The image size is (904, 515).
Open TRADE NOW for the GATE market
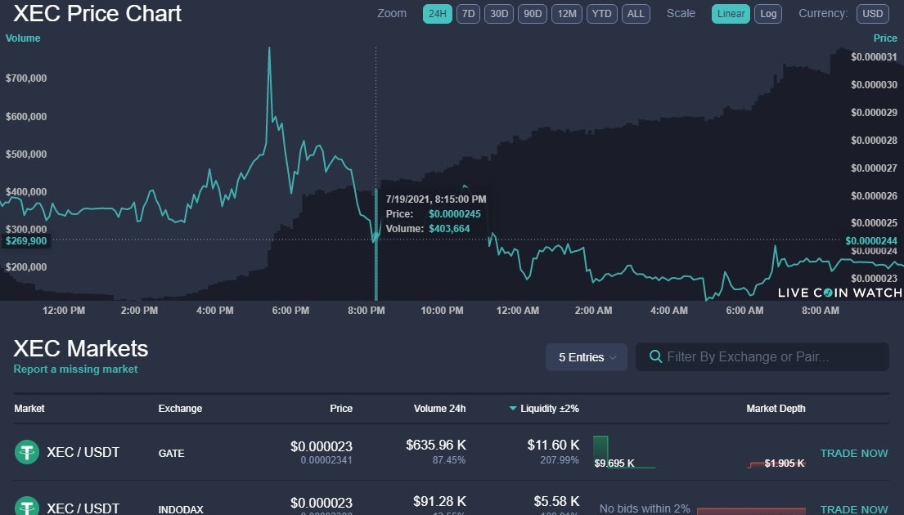pos(854,453)
